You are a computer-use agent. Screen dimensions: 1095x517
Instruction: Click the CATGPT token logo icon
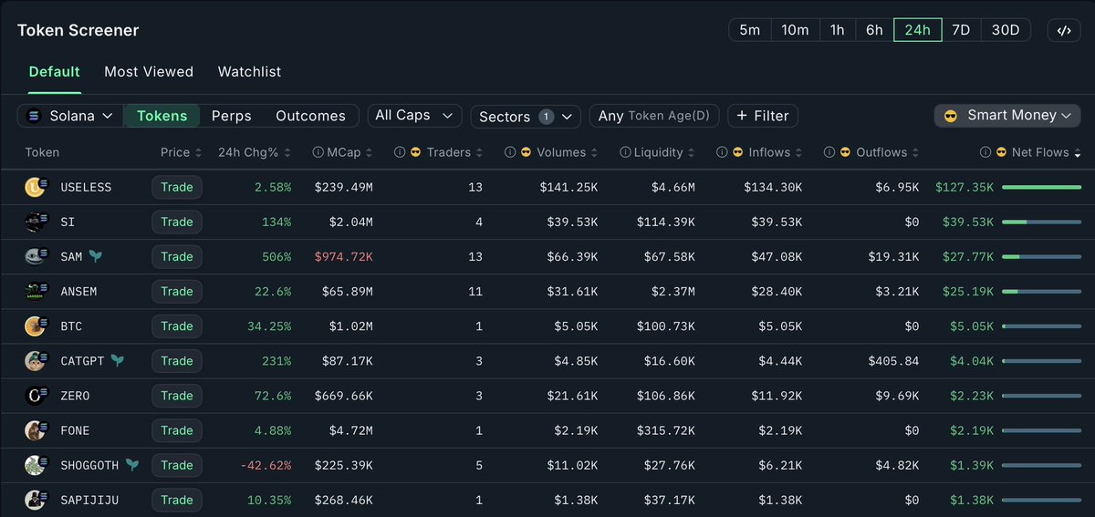pyautogui.click(x=35, y=360)
